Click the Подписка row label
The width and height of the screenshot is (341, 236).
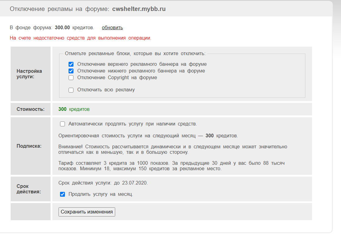tap(29, 146)
